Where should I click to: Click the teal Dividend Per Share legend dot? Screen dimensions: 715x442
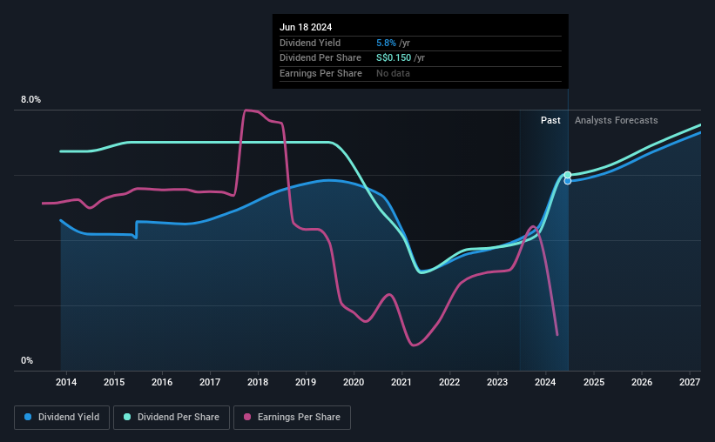(127, 417)
